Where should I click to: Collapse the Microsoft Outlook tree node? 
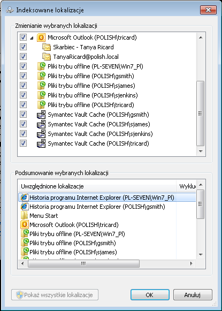(x=32, y=38)
